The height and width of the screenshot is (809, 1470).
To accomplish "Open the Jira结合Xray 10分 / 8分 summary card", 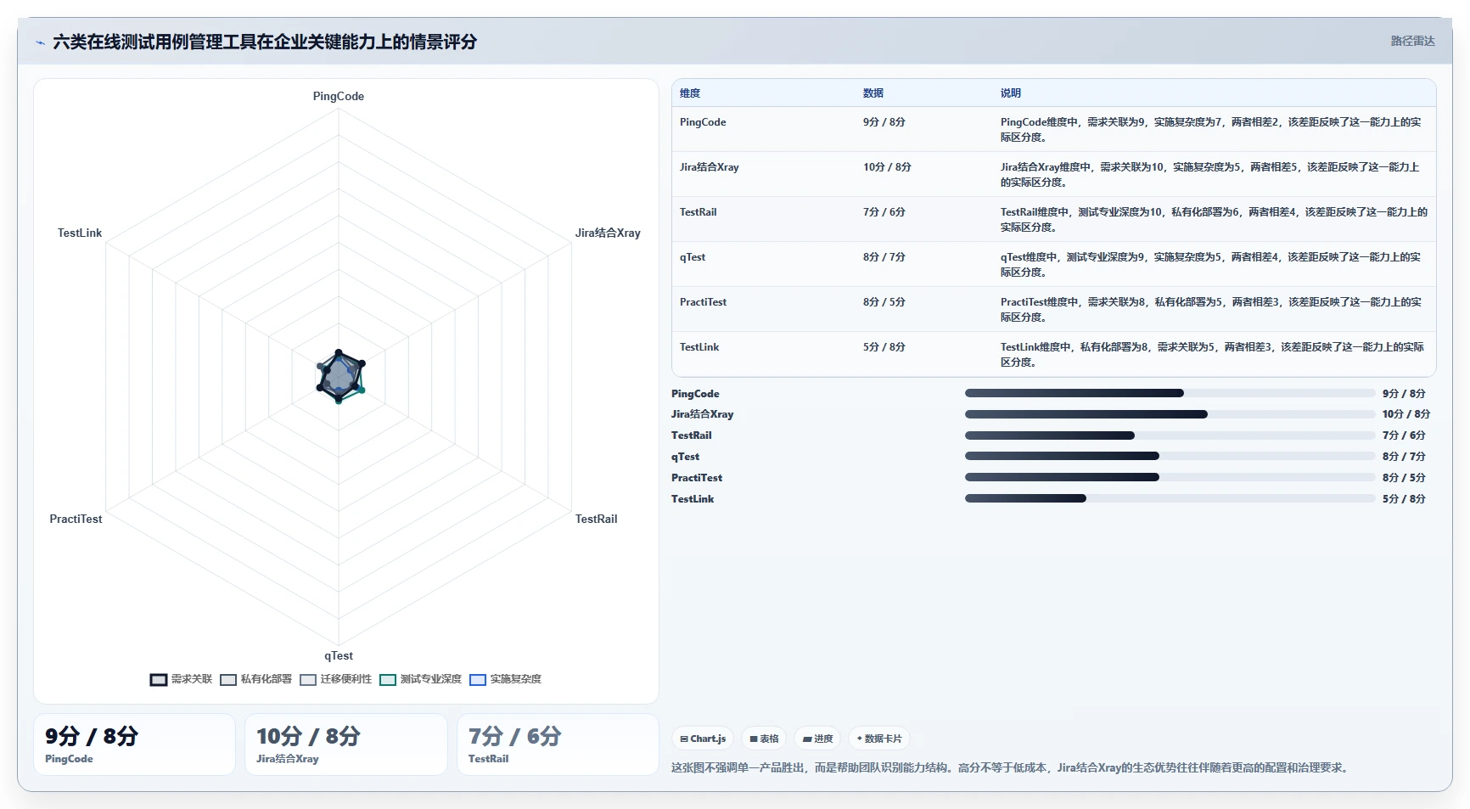I will tap(346, 744).
